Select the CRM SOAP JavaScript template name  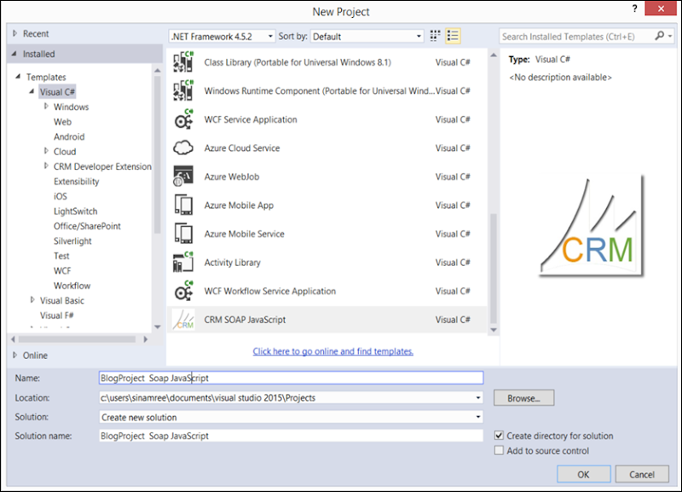[245, 320]
